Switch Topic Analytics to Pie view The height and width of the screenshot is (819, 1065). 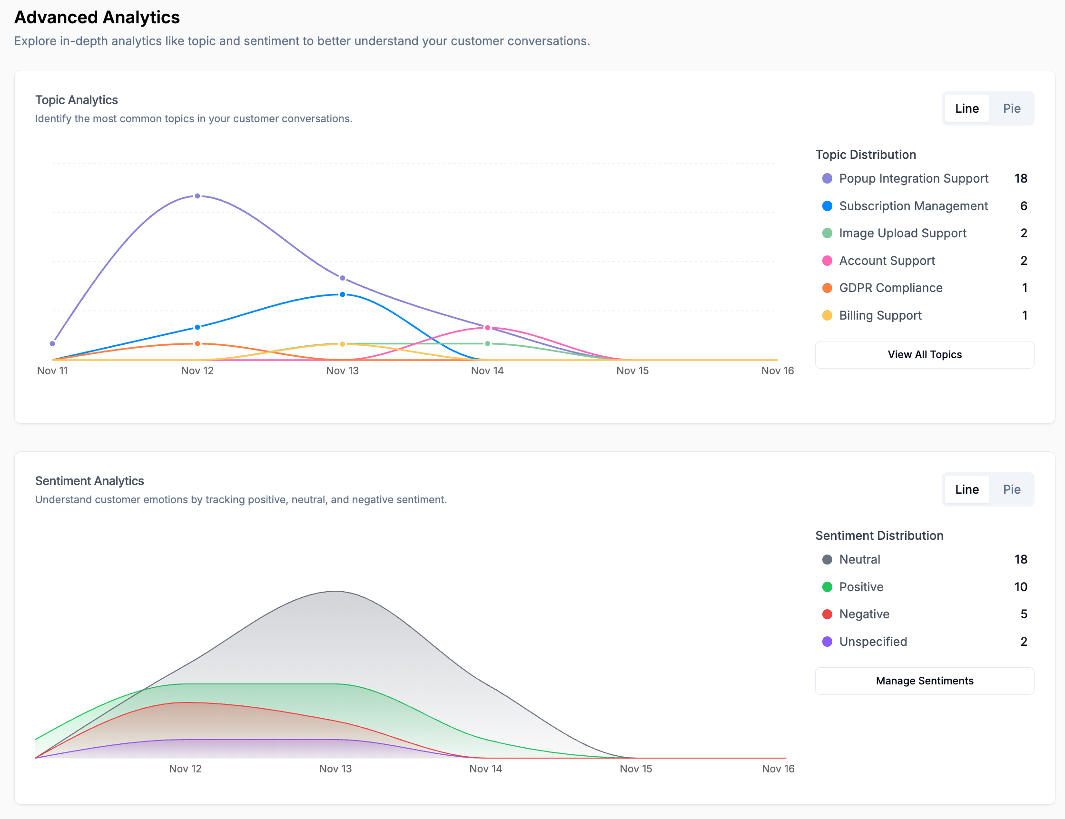1011,108
